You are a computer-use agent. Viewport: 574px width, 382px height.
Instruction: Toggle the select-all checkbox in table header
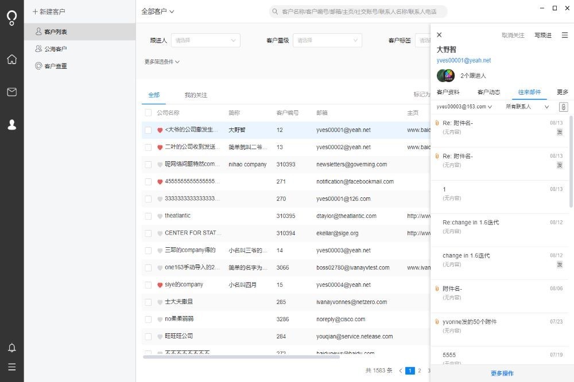[x=148, y=113]
